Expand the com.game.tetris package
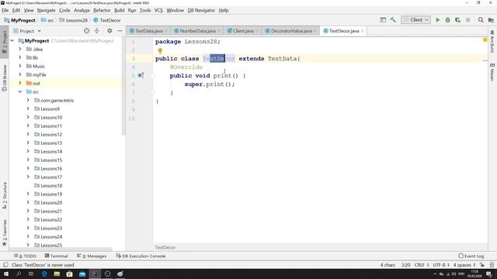Screen dimensions: 497x279 28,100
